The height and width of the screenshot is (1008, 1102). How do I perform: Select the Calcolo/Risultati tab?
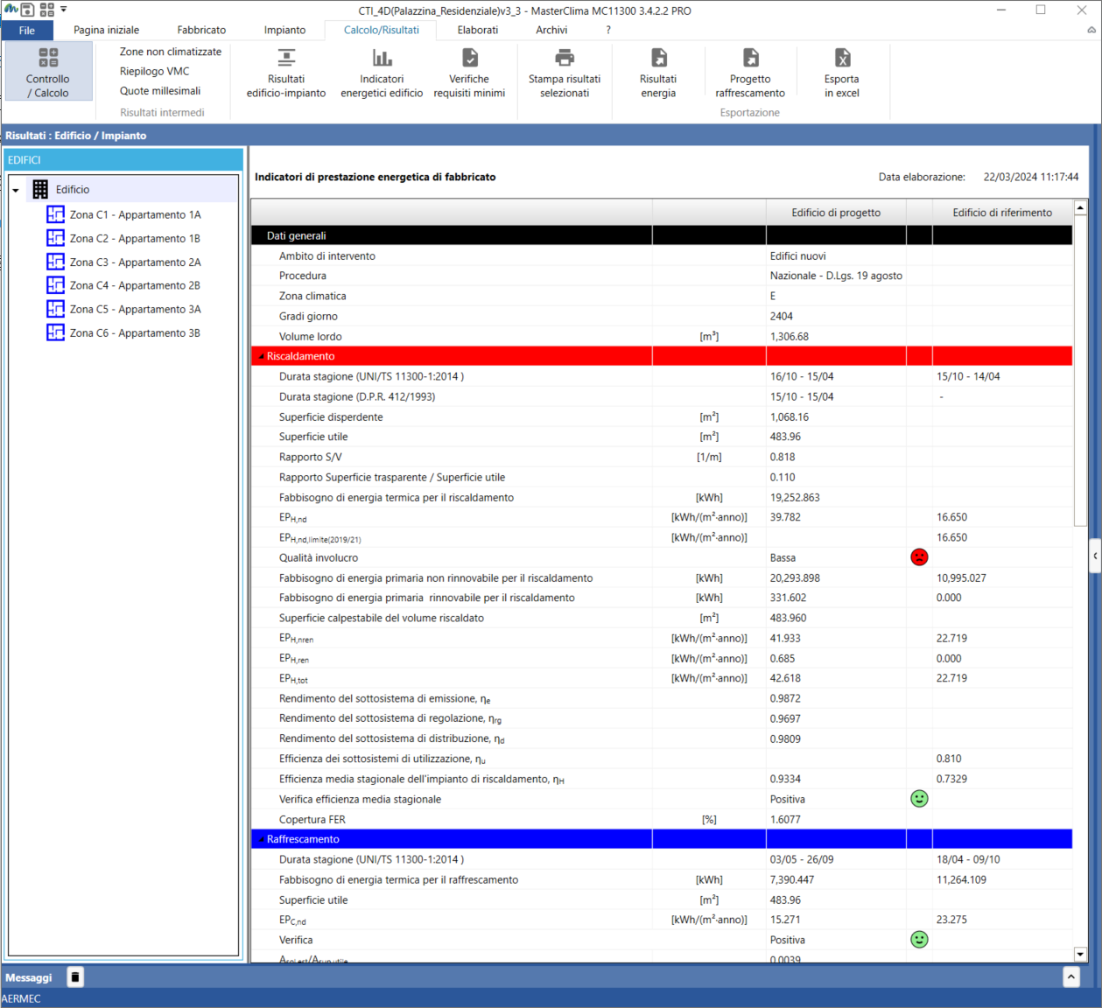click(x=382, y=30)
